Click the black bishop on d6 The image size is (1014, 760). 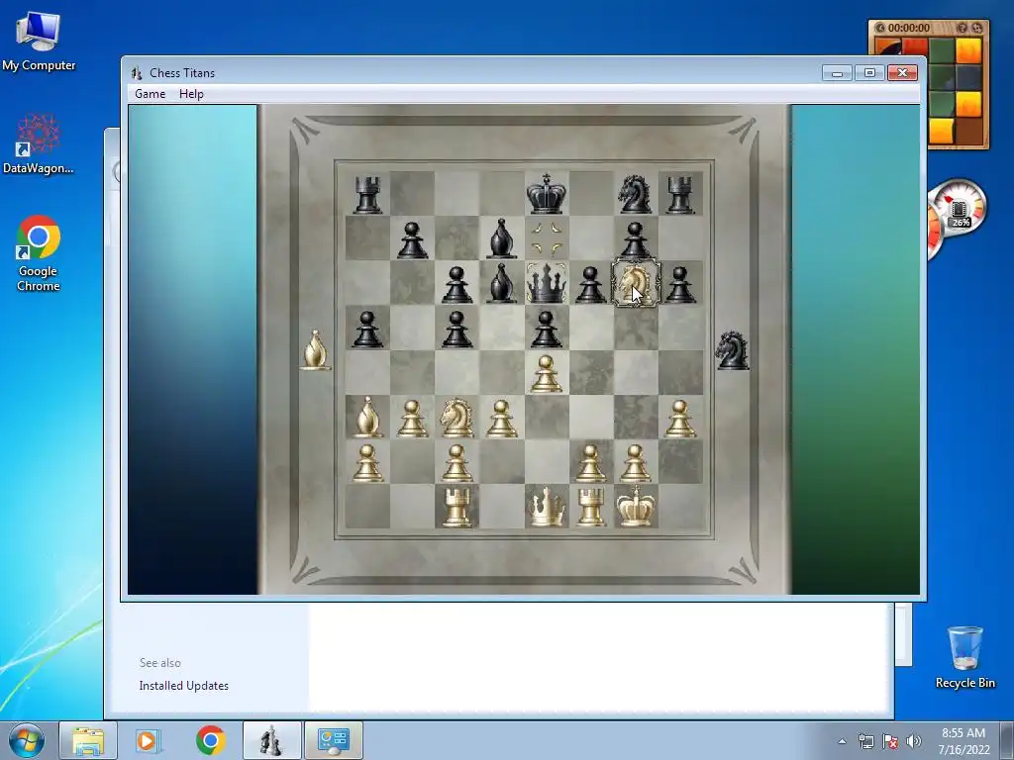coord(502,283)
